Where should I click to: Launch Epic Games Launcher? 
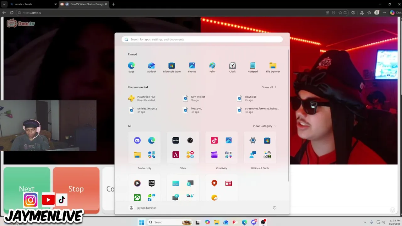tap(151, 183)
